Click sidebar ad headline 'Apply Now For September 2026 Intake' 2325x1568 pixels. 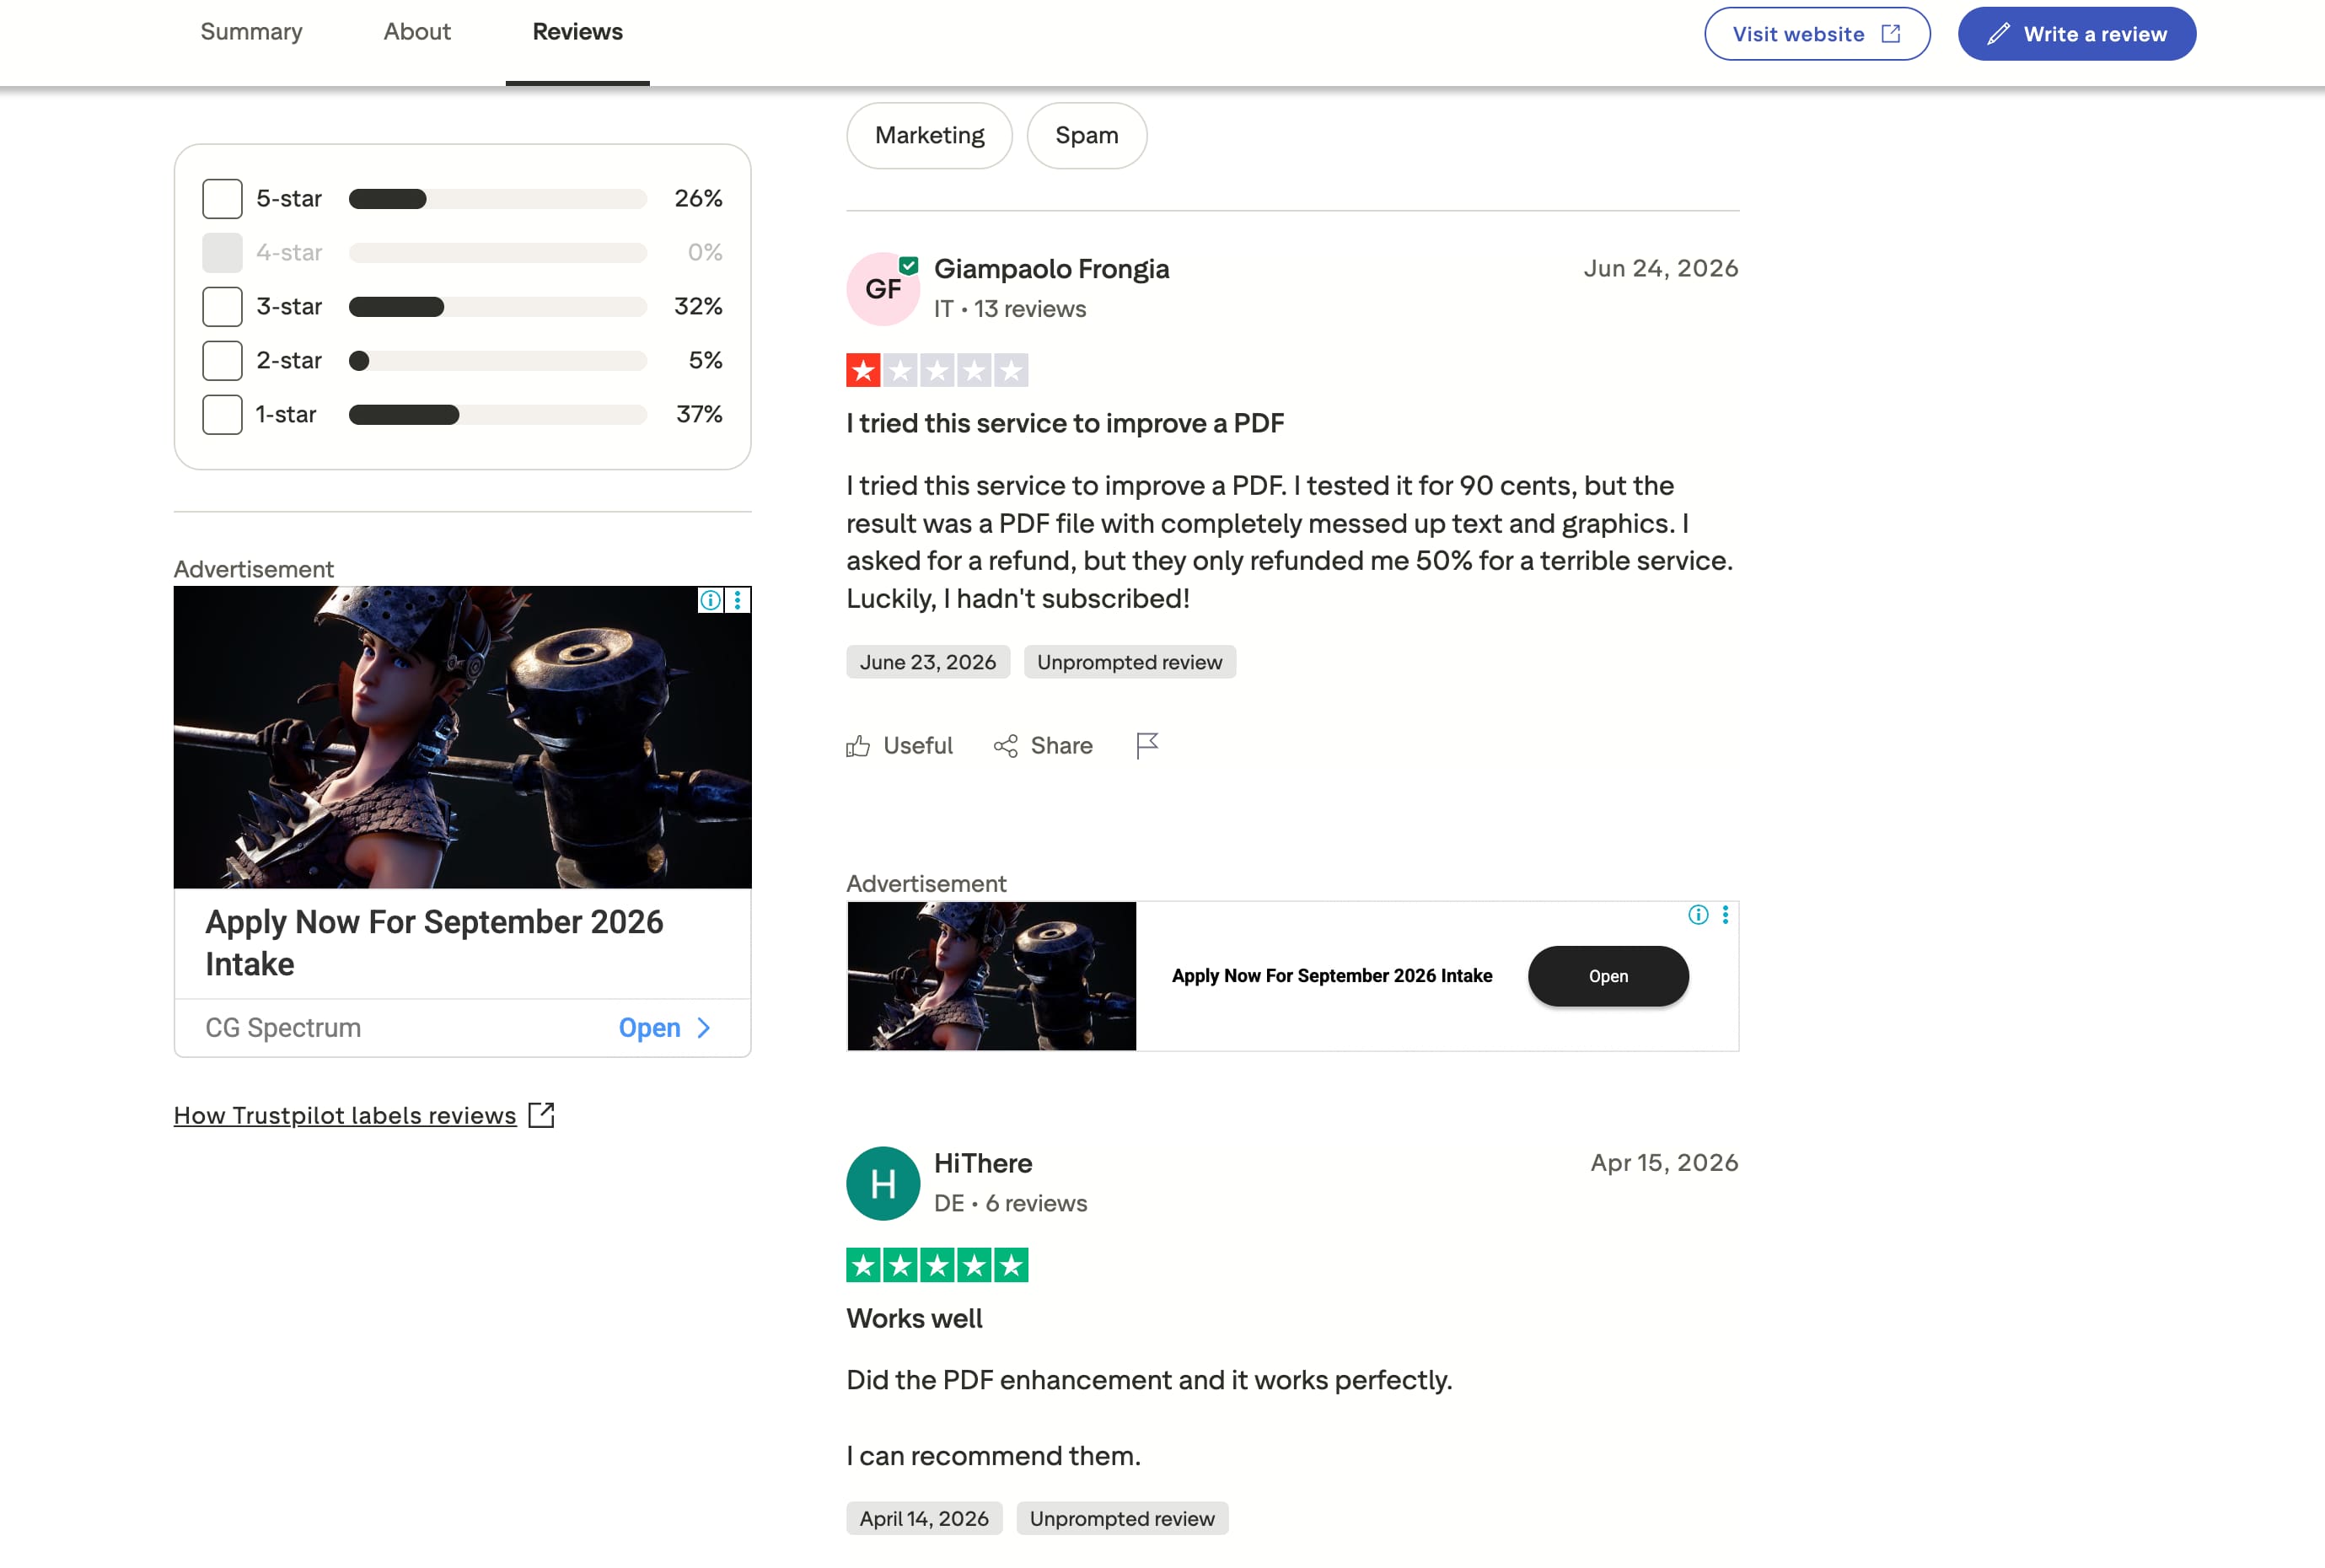click(434, 943)
